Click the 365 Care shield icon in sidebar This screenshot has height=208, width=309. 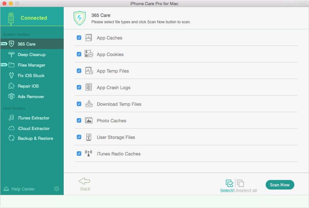click(11, 44)
